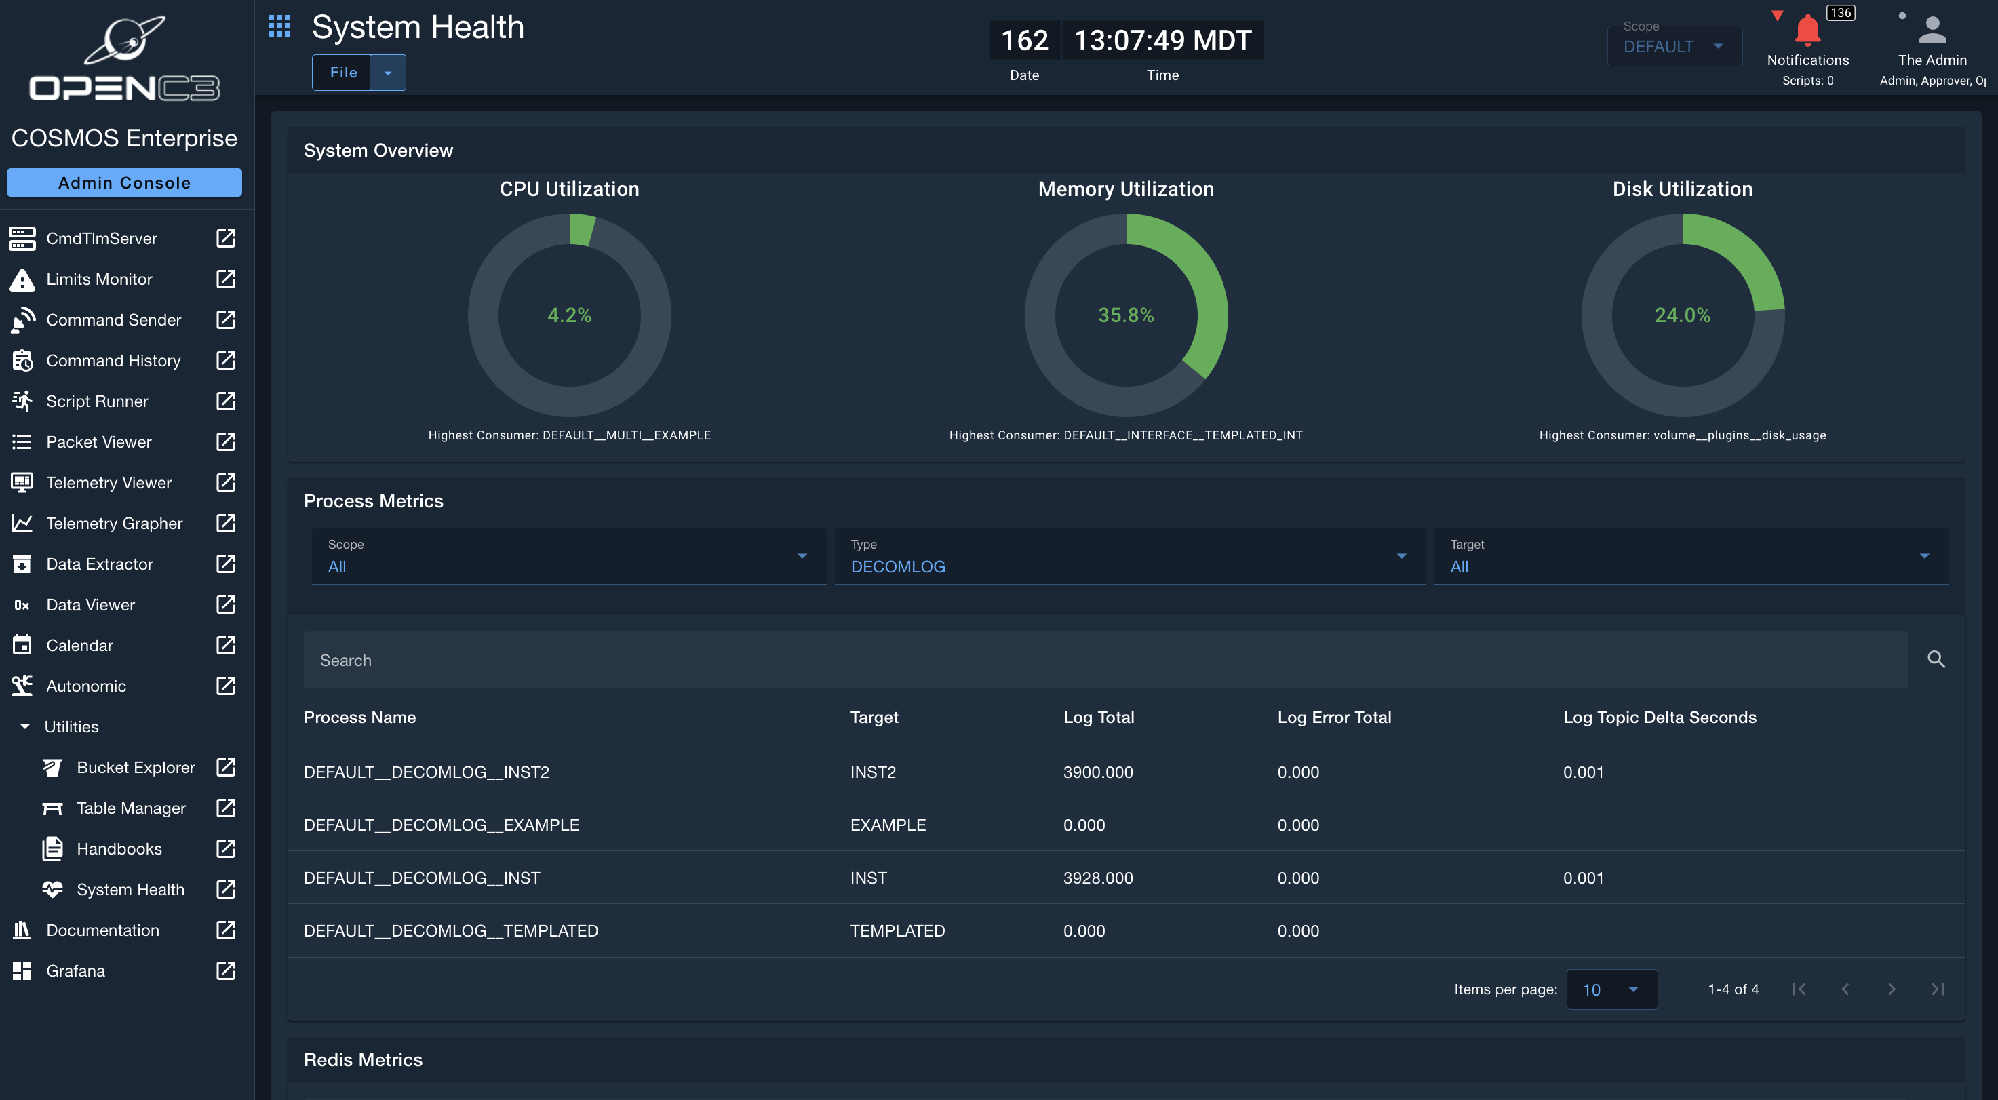Click the Disk Utilization gauge
The width and height of the screenshot is (1998, 1100).
(x=1683, y=315)
